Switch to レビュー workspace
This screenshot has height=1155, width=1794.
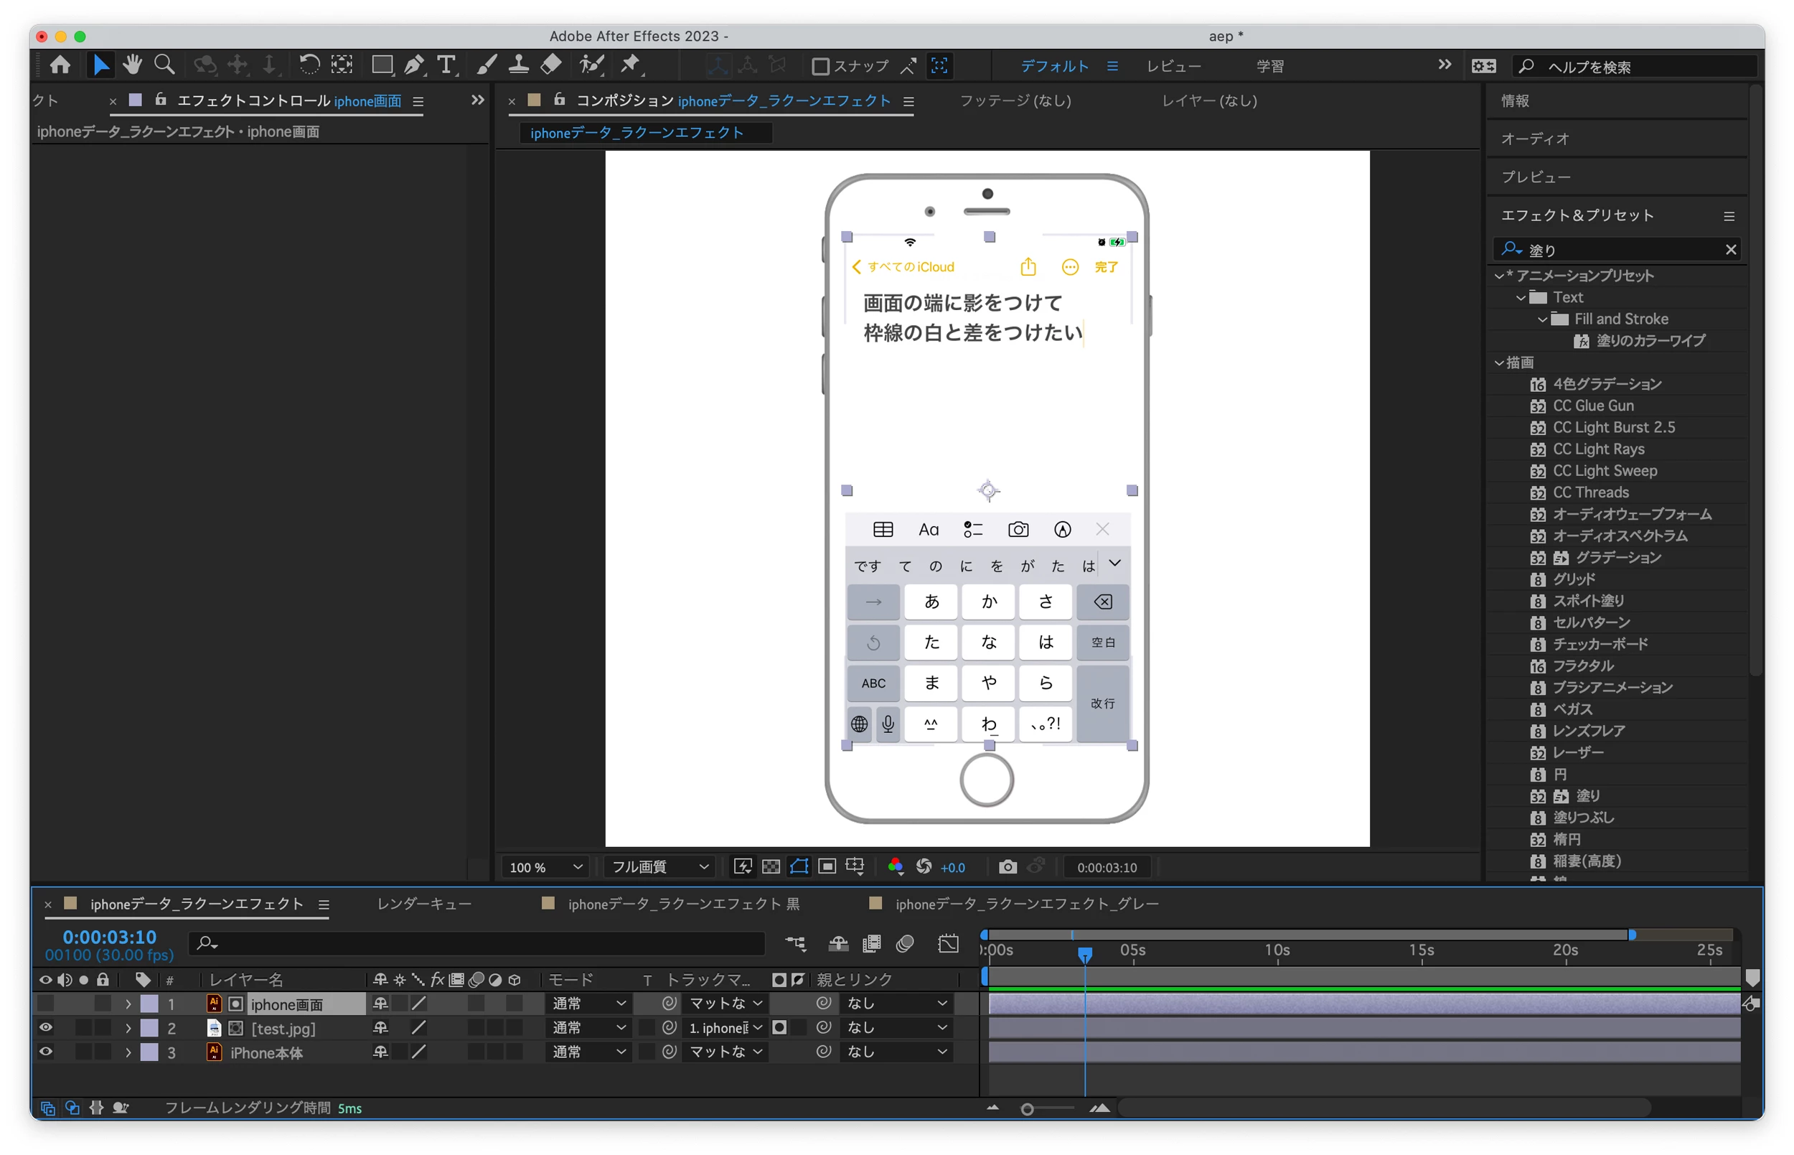click(x=1173, y=67)
